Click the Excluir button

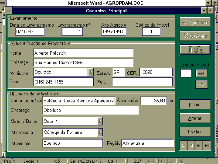pyautogui.click(x=195, y=132)
